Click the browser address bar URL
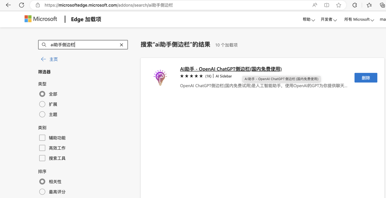 (x=109, y=5)
